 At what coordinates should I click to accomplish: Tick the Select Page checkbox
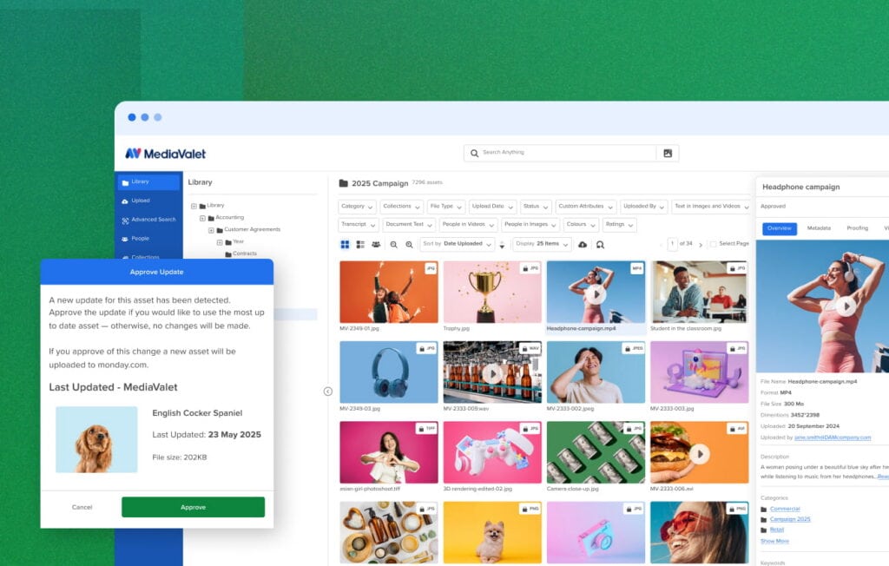click(x=714, y=244)
